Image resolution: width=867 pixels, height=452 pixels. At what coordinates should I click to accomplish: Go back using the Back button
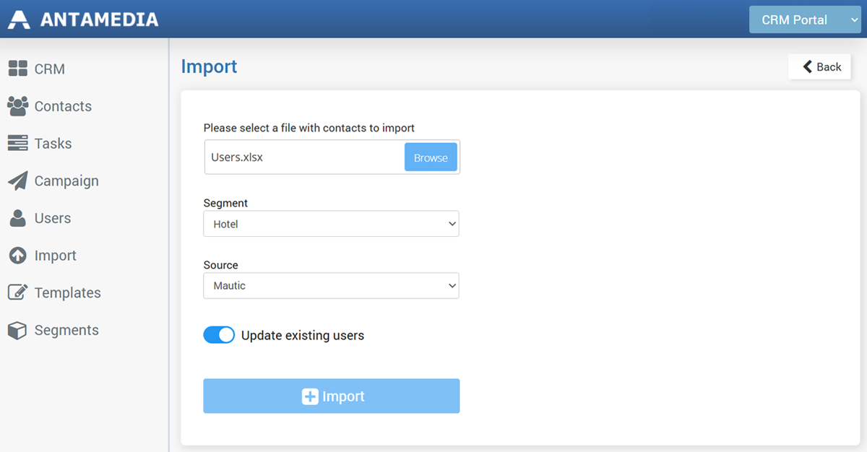820,66
